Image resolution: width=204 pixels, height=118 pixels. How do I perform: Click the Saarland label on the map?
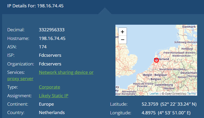click(x=169, y=88)
